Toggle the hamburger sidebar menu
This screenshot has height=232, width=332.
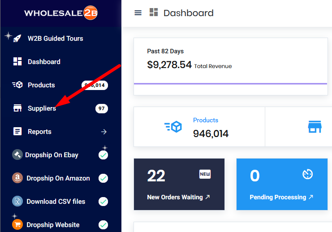[138, 13]
